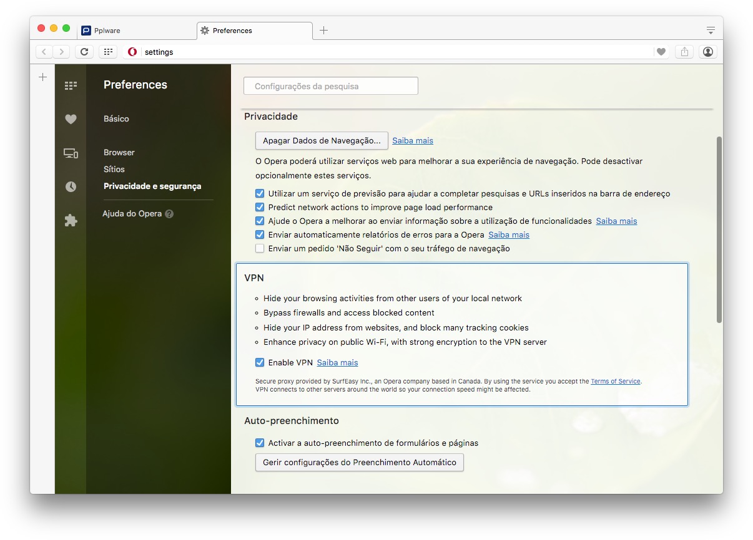Disable the Enable VPN checkbox

pyautogui.click(x=260, y=362)
